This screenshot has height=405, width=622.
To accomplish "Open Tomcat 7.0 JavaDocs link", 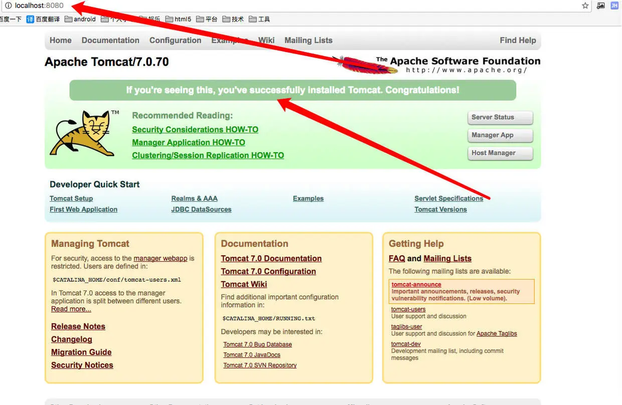I will click(252, 355).
